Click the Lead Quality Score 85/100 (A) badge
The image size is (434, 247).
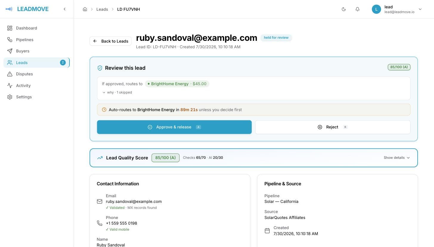click(165, 158)
